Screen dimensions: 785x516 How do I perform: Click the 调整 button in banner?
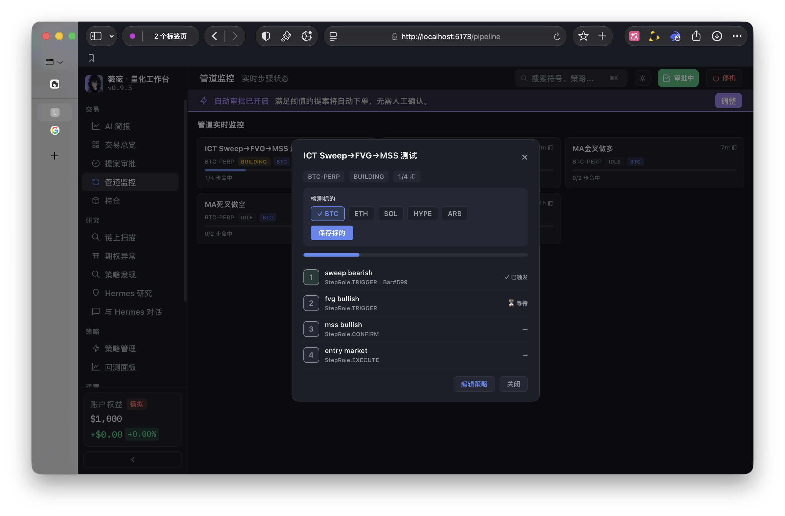[x=728, y=101]
